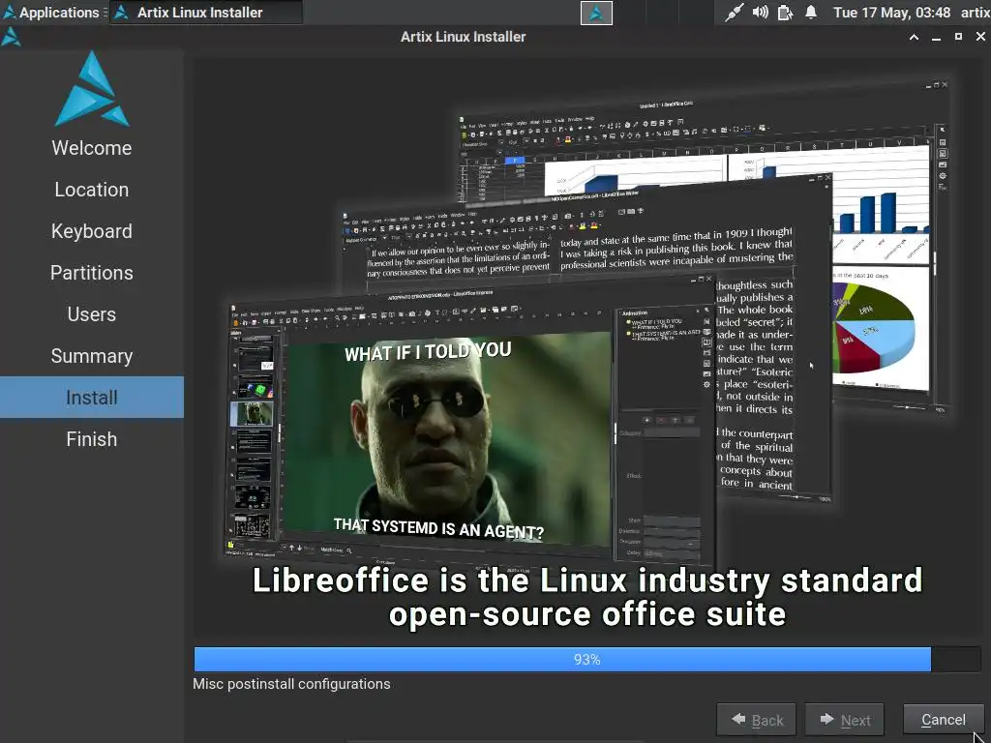
Task: Select the Partitions step in sidebar
Action: (x=92, y=273)
